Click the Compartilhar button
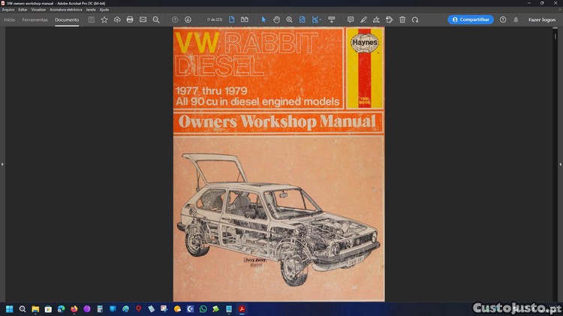This screenshot has width=563, height=316. tap(471, 20)
